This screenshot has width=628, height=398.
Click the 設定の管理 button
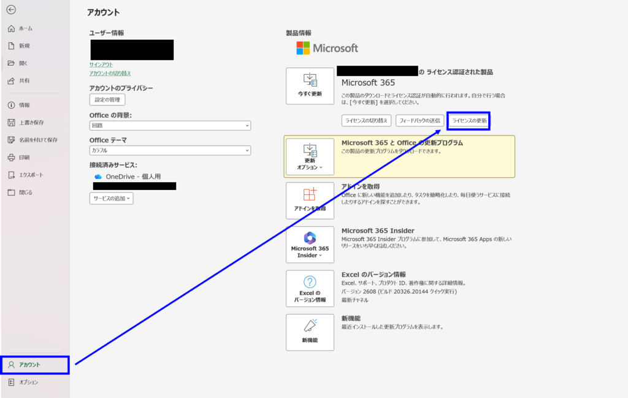click(x=107, y=100)
